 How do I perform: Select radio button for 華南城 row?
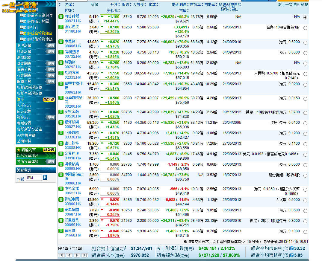pos(305,232)
